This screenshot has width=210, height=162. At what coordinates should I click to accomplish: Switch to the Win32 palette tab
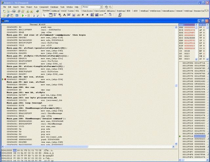pos(63,11)
